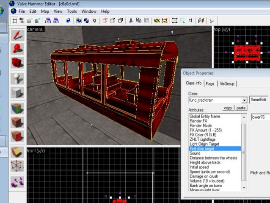Choose the Path tool
This screenshot has width=270, height=203.
[x=17, y=181]
